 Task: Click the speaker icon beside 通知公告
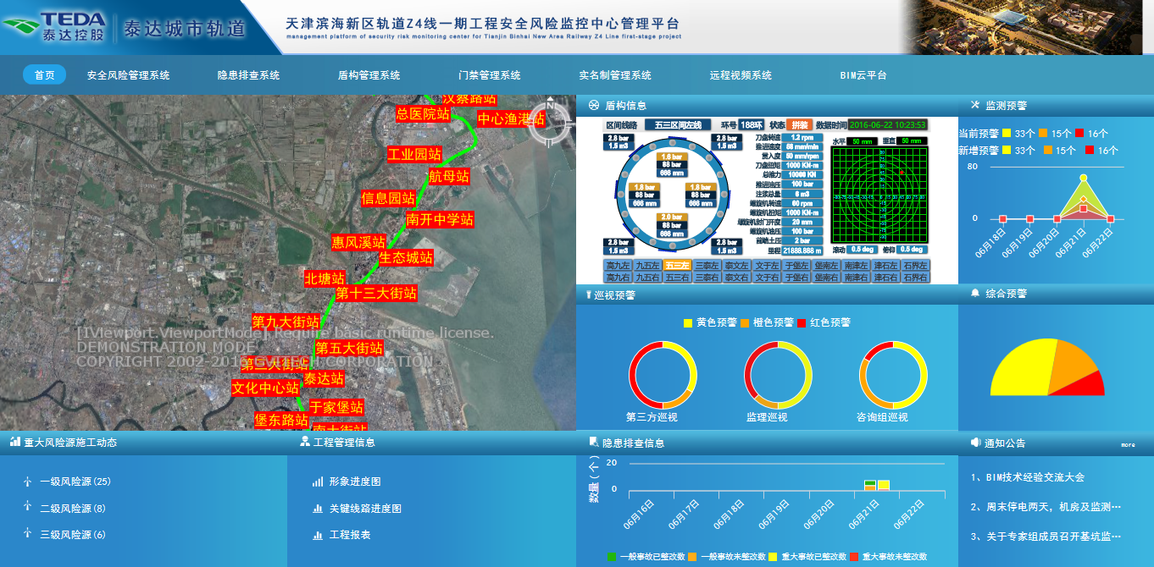[x=975, y=443]
